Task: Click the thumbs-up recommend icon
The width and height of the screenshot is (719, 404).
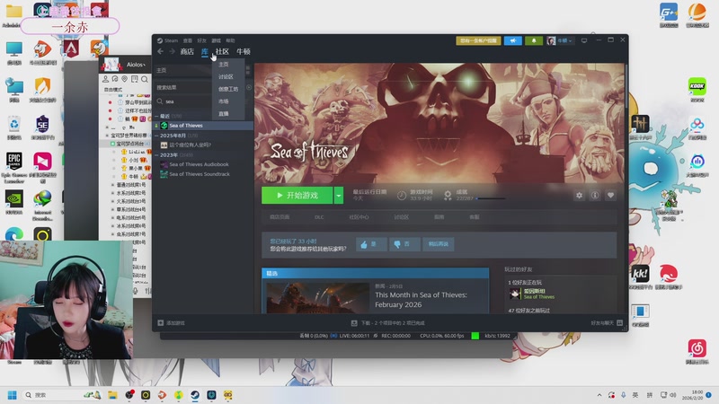Action: [364, 244]
